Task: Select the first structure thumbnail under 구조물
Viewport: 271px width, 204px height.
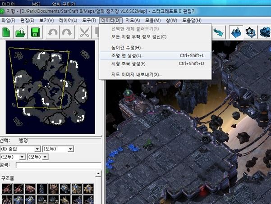Action: [7, 189]
